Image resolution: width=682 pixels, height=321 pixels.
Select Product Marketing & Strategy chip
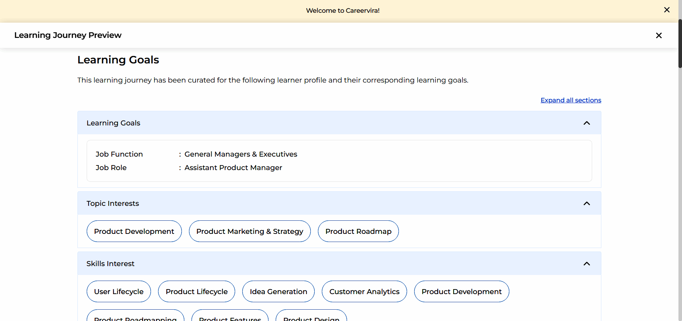250,231
